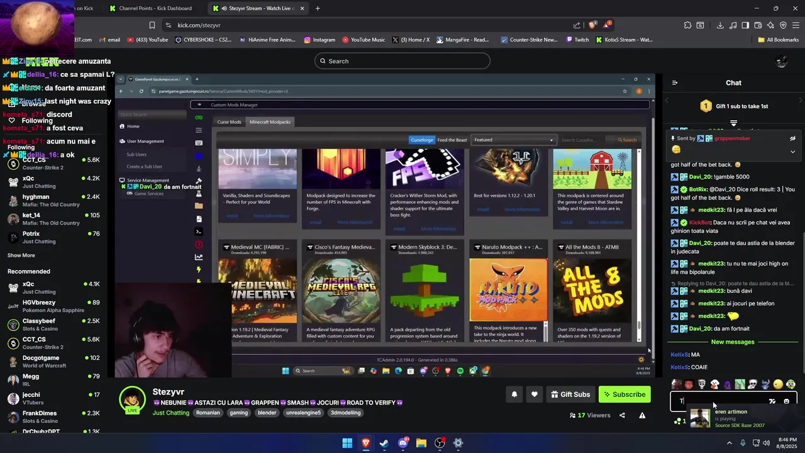Show hidden system tray icons chevron
This screenshot has width=805, height=453.
pos(730,443)
